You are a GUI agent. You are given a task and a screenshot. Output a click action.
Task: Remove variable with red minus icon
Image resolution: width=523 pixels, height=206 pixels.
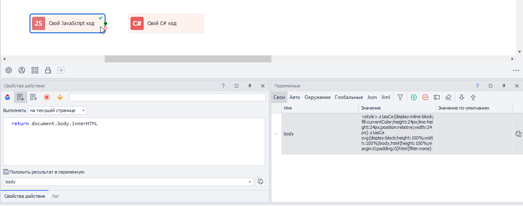(425, 97)
